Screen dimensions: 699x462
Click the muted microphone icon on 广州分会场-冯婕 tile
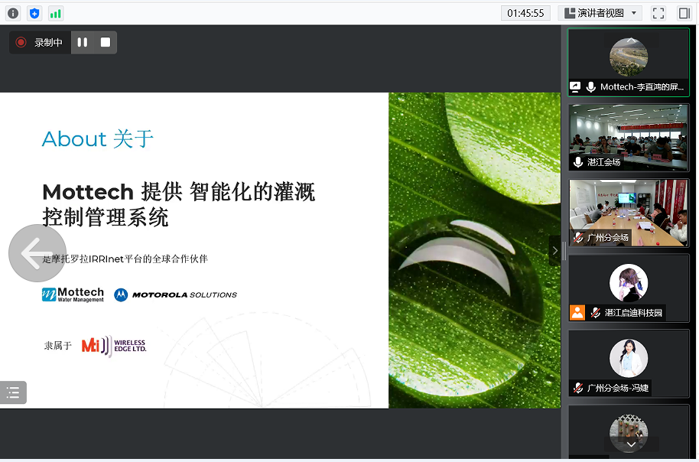(578, 388)
